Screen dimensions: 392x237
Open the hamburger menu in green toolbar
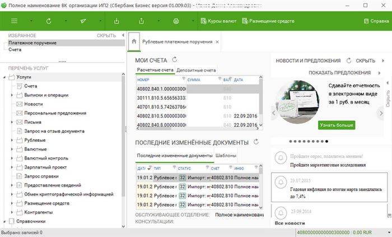tap(14, 21)
